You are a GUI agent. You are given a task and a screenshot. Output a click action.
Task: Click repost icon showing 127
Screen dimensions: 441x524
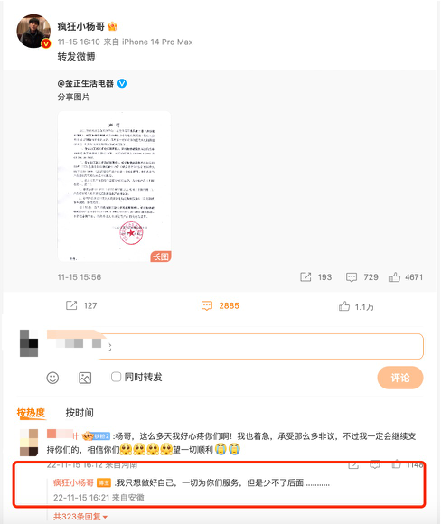[71, 305]
